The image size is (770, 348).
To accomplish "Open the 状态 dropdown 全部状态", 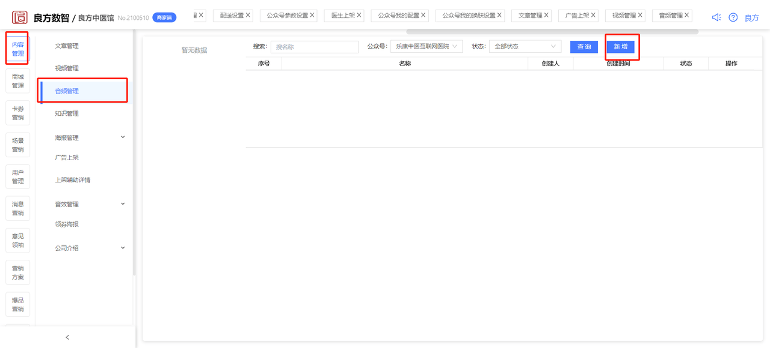I will 525,47.
